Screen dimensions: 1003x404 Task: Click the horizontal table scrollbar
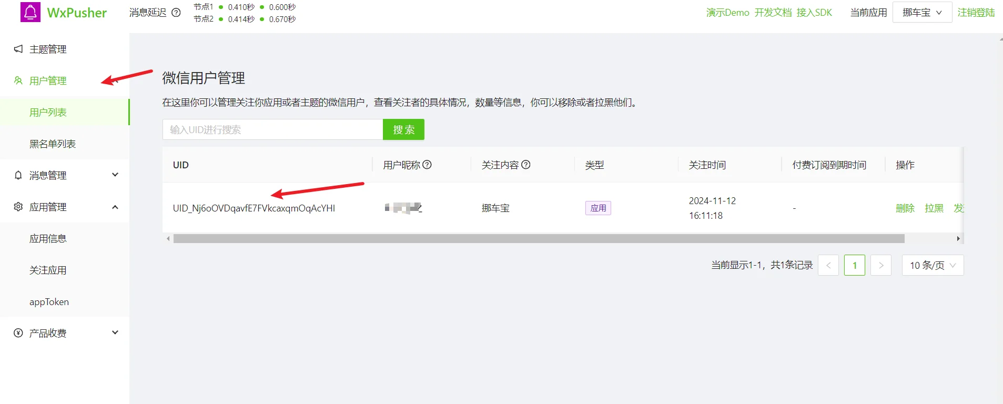(x=539, y=239)
